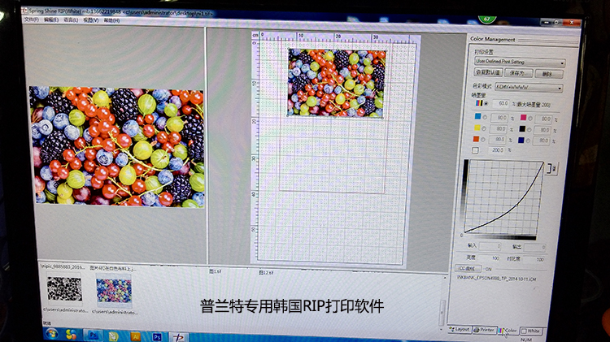Open the RIP software taskbar icon
Viewport: 610px width, 342px height.
tap(180, 337)
